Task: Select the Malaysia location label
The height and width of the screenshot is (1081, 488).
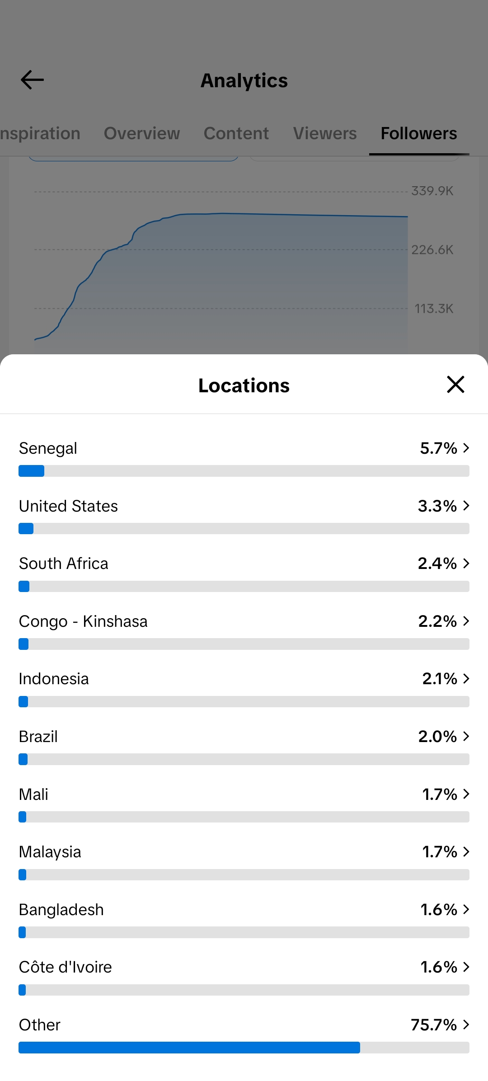Action: (x=50, y=852)
